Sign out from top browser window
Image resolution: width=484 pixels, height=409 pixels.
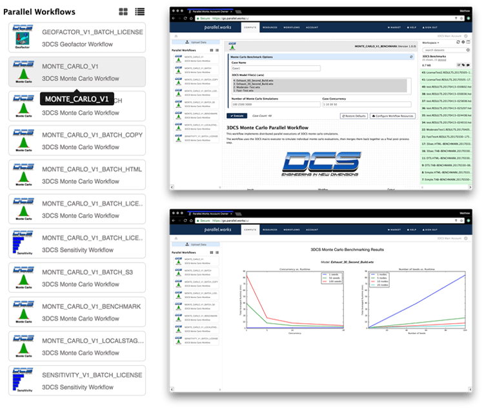tap(430, 28)
